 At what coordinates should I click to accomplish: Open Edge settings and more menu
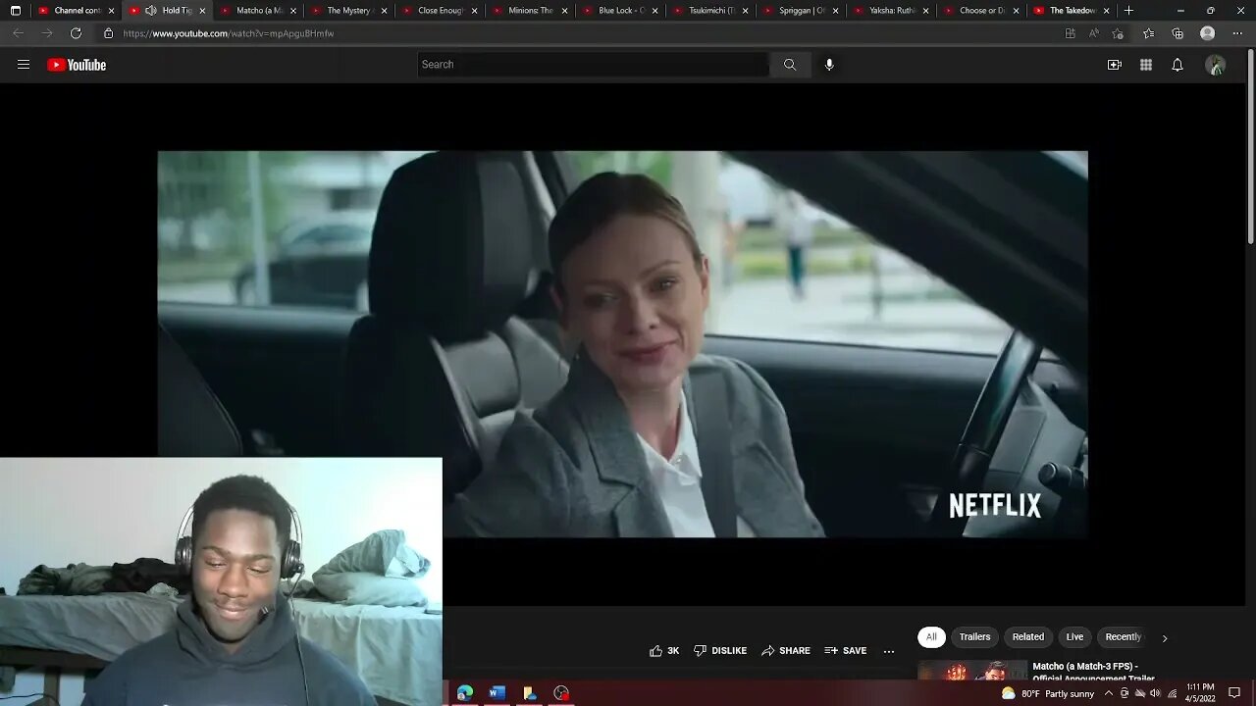(x=1237, y=33)
